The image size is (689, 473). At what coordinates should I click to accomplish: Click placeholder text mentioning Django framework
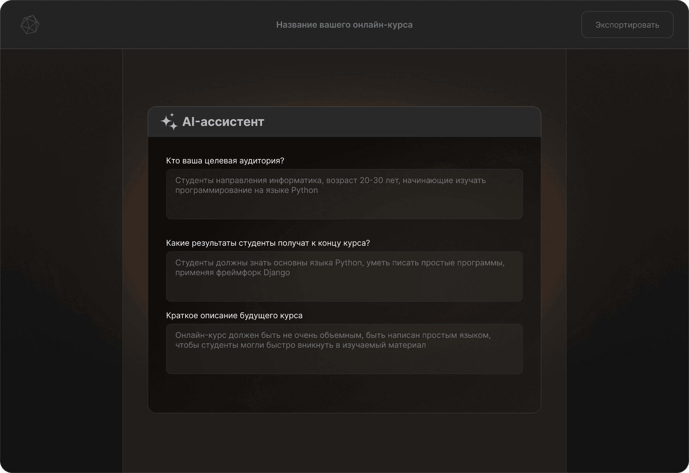[232, 273]
